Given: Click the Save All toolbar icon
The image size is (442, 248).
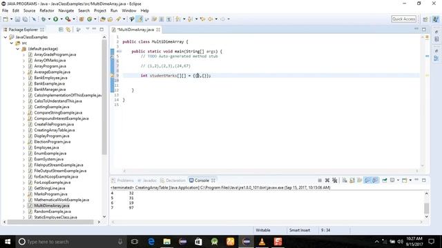Looking at the screenshot, I should point(25,19).
